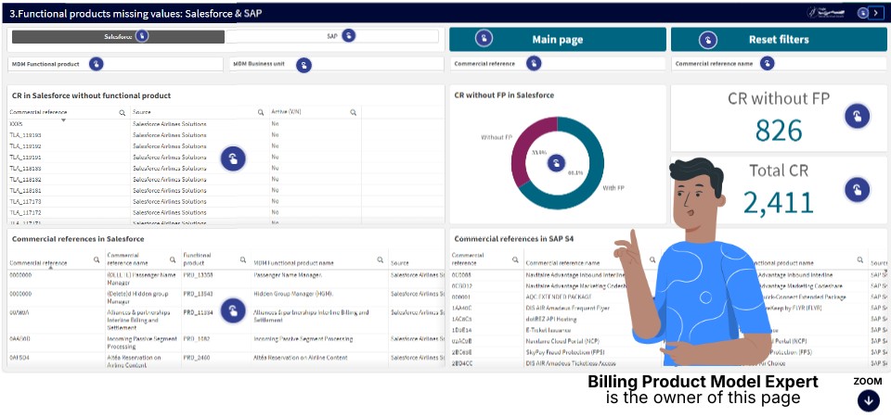Image resolution: width=891 pixels, height=417 pixels.
Task: Click hotspot icon on Total CR KPI
Action: [857, 189]
